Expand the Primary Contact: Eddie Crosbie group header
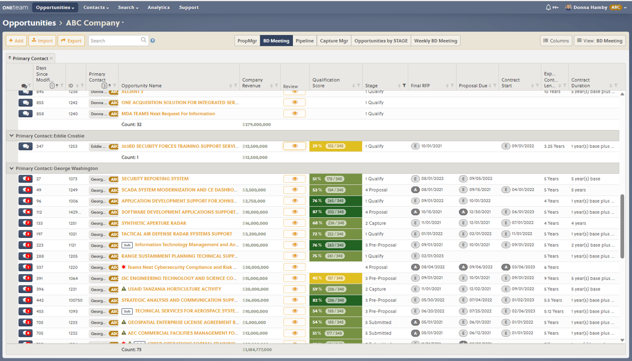Viewport: 632px width, 361px height. point(12,135)
